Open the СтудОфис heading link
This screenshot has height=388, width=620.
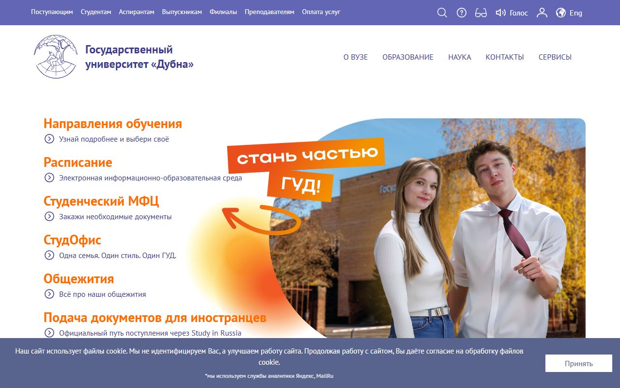pos(73,240)
